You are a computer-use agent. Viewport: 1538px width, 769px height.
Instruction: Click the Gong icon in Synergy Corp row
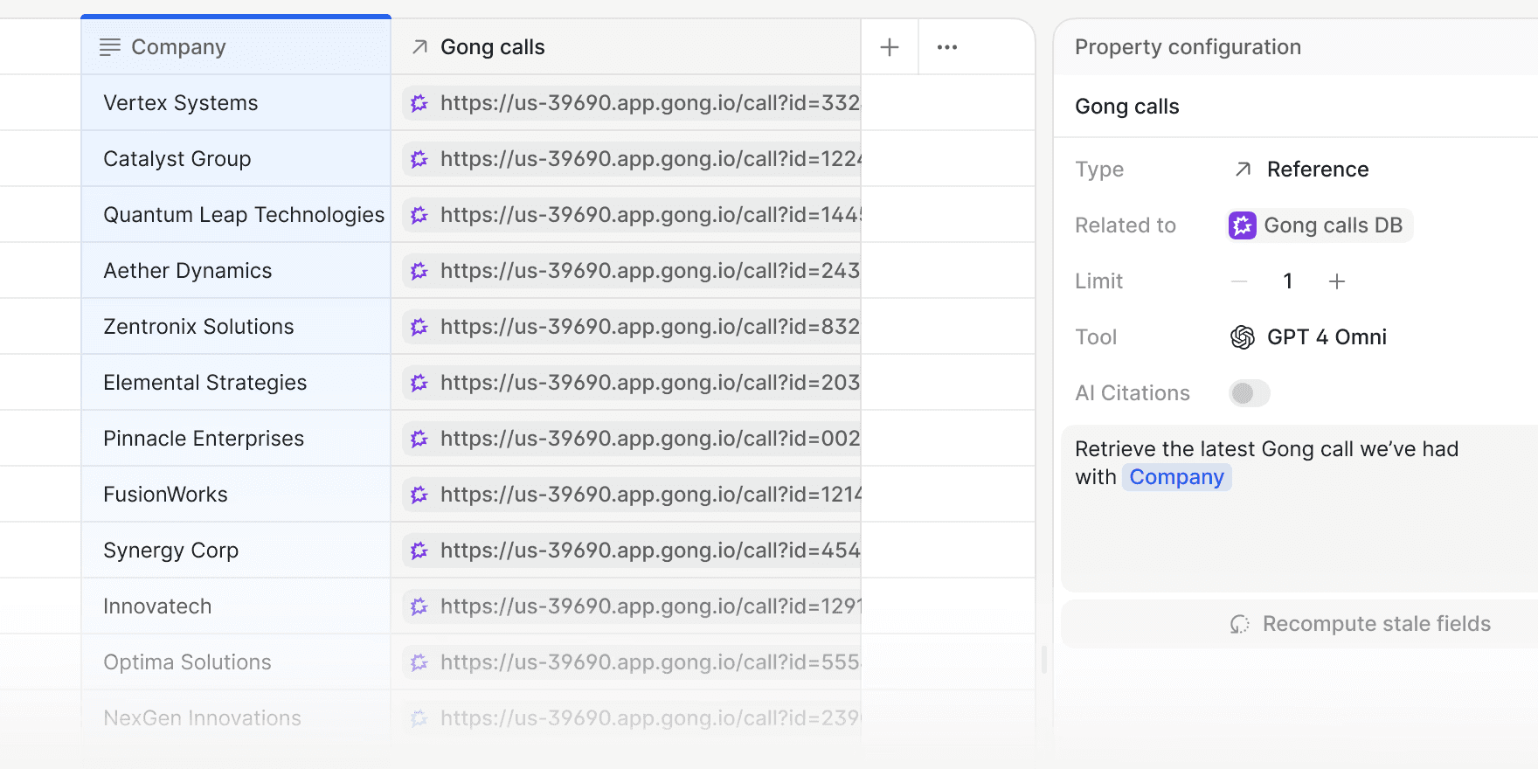pyautogui.click(x=419, y=551)
